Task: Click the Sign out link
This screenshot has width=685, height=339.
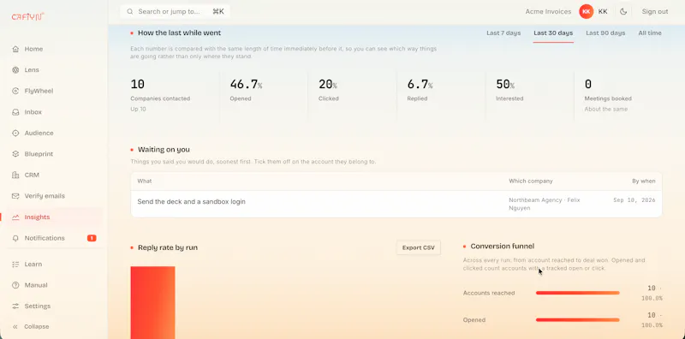Action: pos(655,12)
